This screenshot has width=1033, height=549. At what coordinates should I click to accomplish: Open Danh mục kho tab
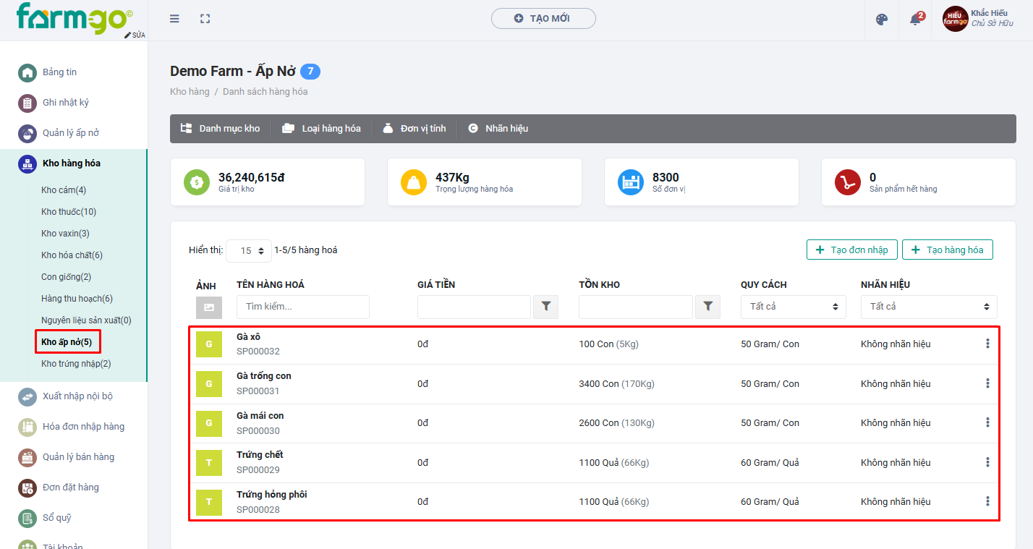221,129
